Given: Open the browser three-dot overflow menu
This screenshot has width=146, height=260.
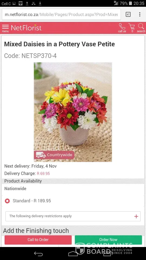Looking at the screenshot, I should 140,14.
